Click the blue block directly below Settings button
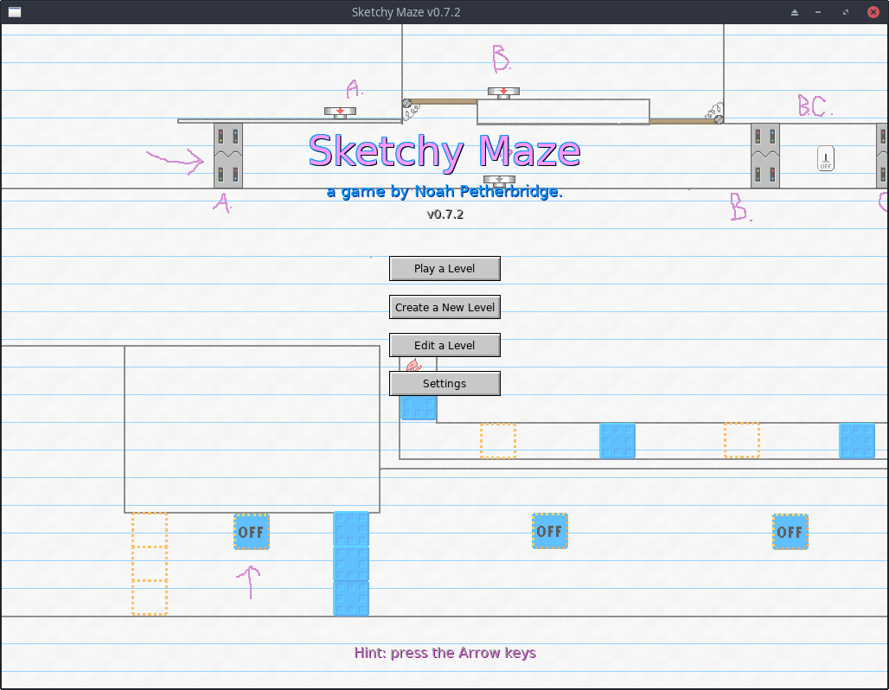The image size is (889, 690). [419, 408]
